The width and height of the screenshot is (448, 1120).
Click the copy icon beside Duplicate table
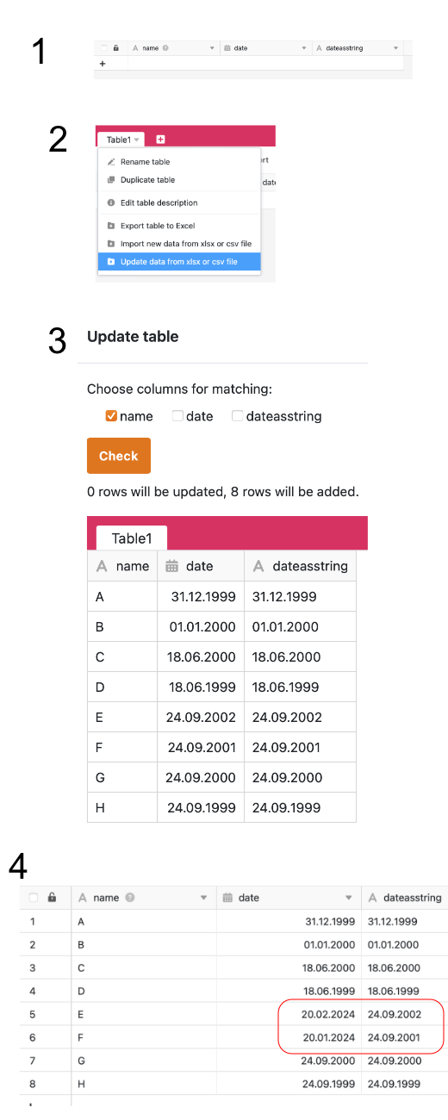pyautogui.click(x=110, y=180)
